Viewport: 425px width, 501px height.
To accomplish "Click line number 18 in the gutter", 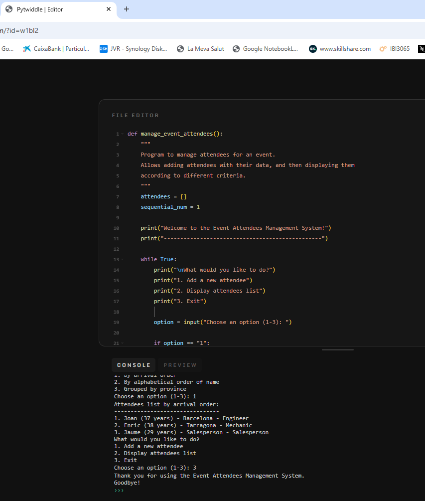I will click(x=116, y=312).
